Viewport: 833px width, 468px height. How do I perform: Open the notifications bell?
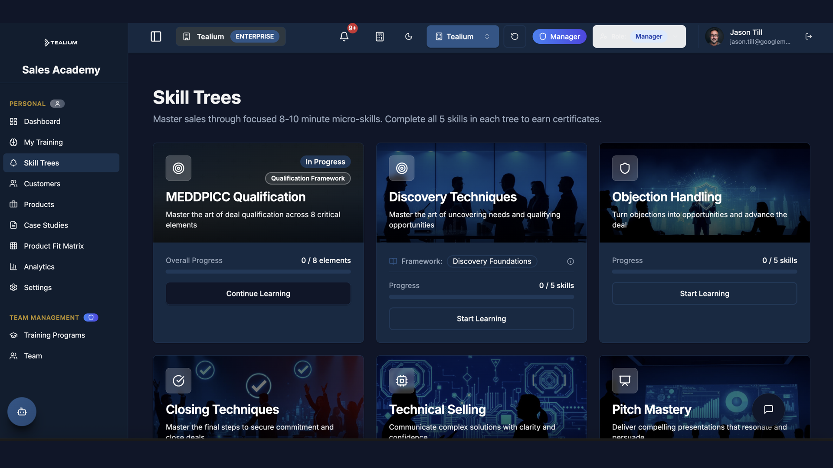point(344,36)
